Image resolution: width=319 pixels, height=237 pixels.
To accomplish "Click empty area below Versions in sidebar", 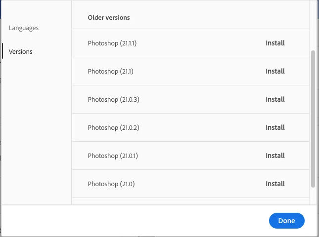I will (37, 128).
